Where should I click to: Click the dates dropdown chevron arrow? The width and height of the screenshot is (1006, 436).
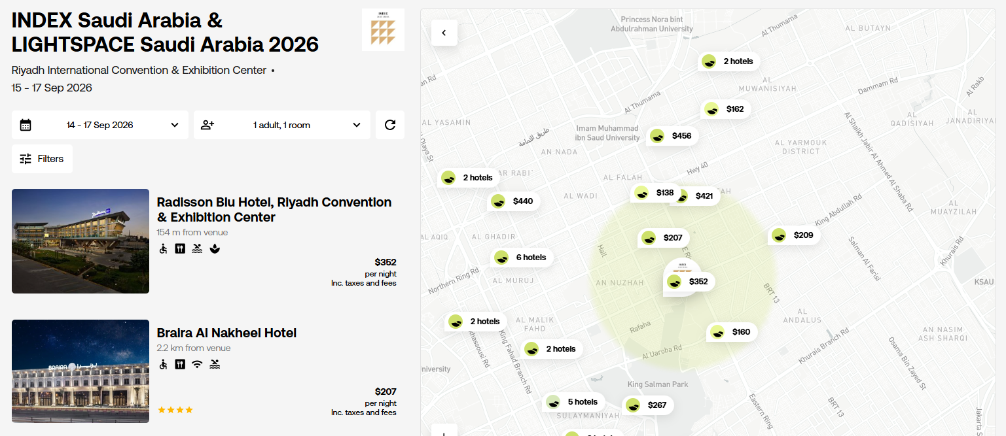coord(175,125)
